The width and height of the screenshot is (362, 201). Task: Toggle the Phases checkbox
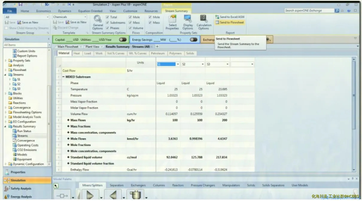point(107,28)
